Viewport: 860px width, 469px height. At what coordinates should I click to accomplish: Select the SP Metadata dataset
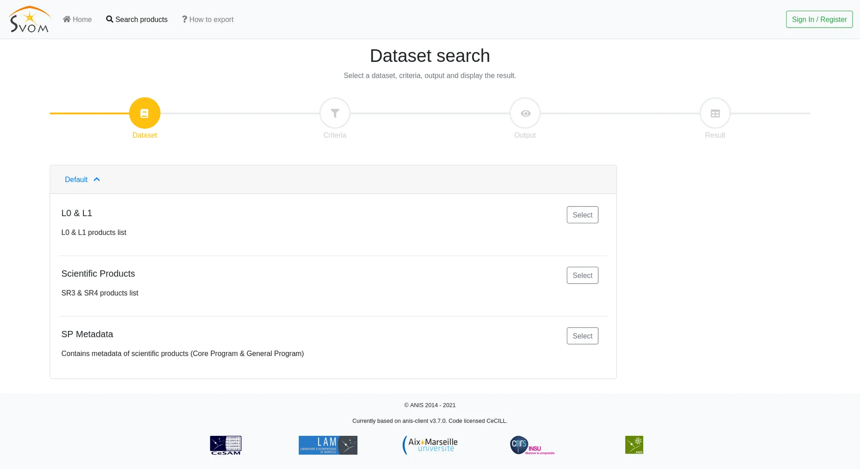pos(582,336)
